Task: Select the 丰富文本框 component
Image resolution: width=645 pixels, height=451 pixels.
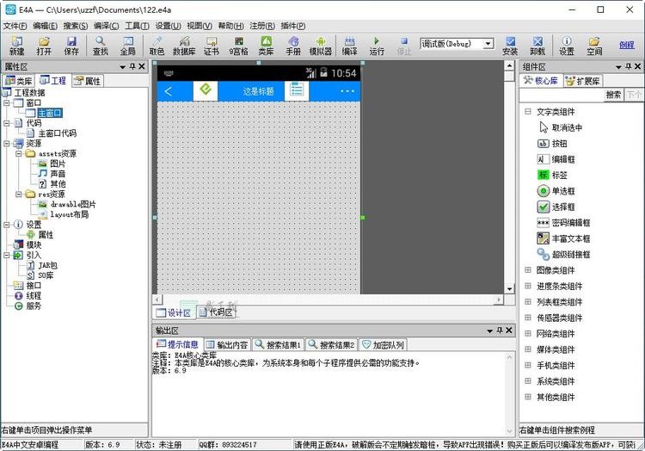Action: (563, 238)
